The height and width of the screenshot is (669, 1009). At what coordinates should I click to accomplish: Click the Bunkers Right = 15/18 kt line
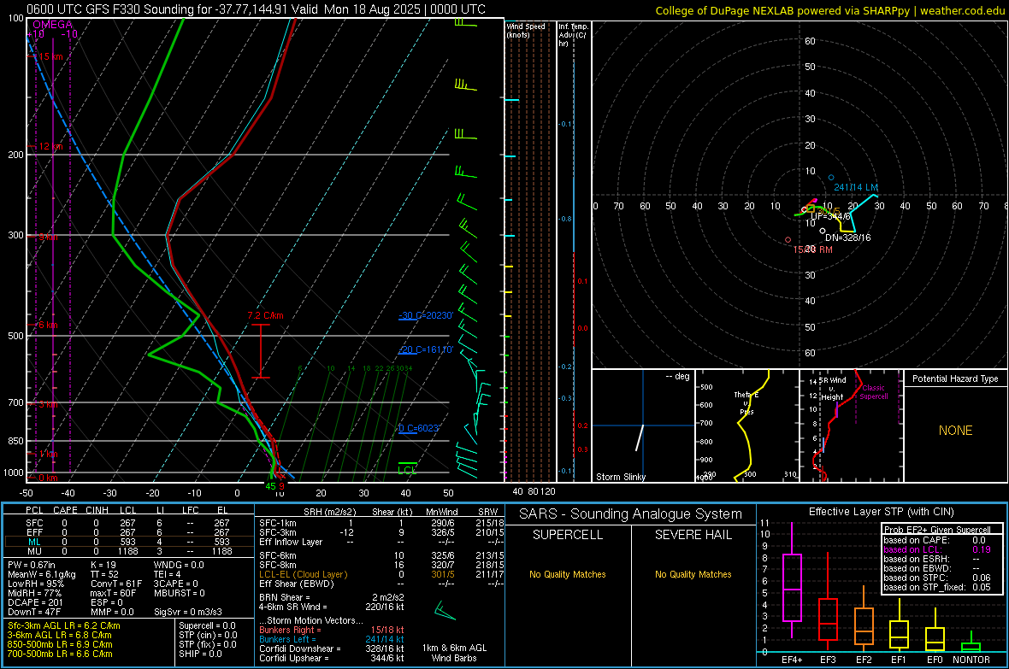(x=332, y=630)
